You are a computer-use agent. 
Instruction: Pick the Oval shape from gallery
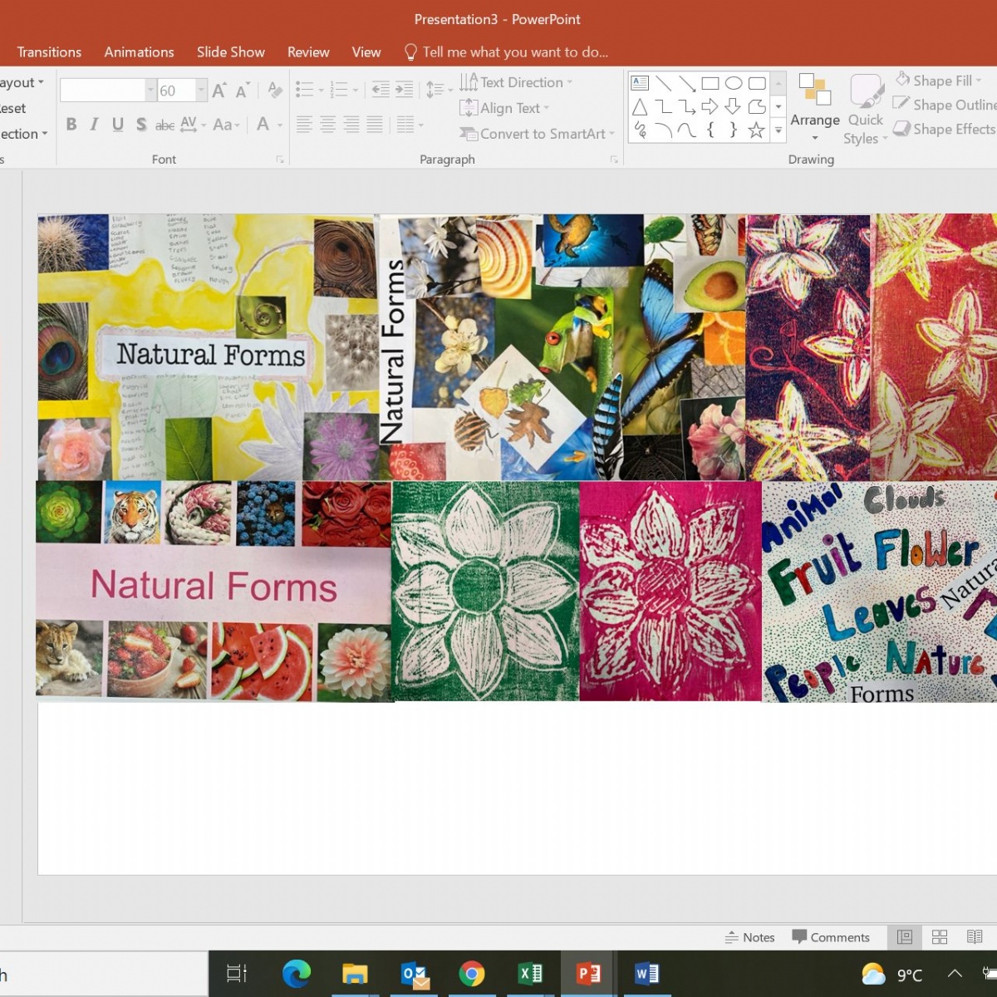(x=733, y=83)
